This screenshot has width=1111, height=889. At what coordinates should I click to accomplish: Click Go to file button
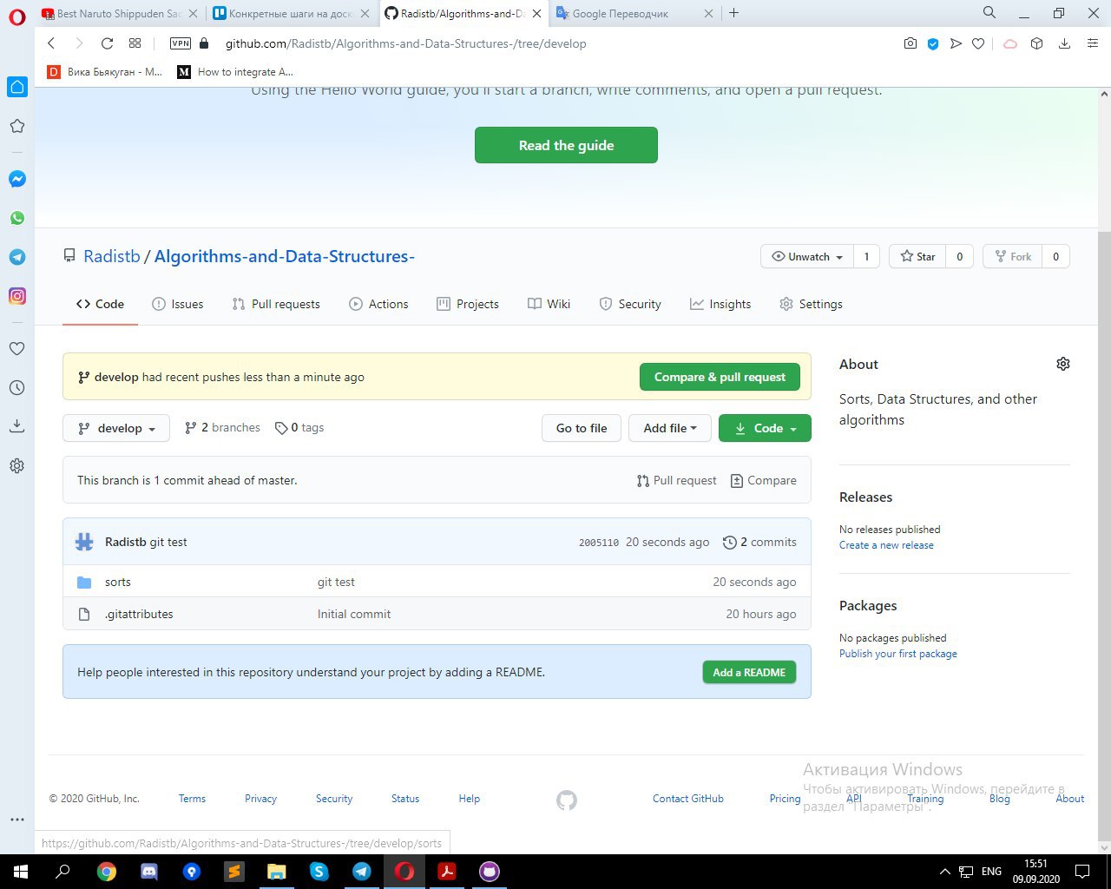[x=582, y=428]
